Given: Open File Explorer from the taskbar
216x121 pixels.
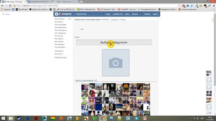Looking at the screenshot, I should [x=11, y=118].
